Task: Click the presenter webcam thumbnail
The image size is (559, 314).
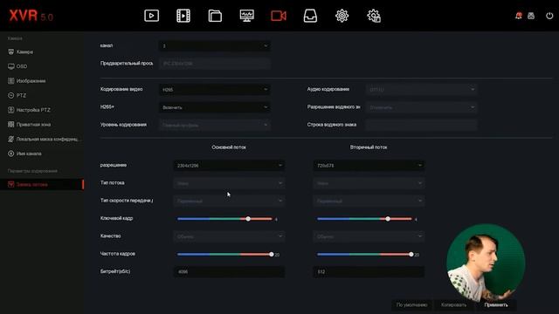Action: [x=486, y=263]
